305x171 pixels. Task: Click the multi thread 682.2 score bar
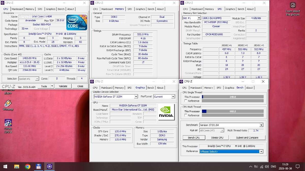233,111
